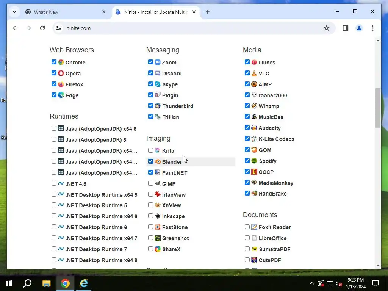The width and height of the screenshot is (388, 291).
Task: Open Windows Start menu
Action: [9, 283]
